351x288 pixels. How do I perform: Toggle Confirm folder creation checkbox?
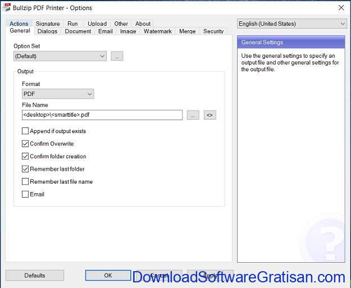[x=25, y=156]
